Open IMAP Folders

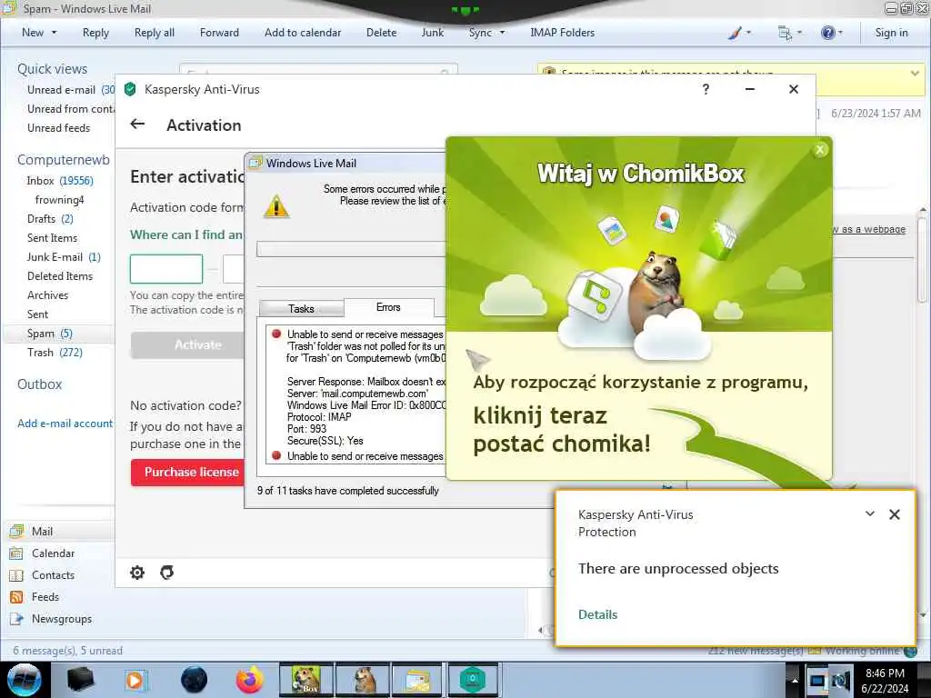pyautogui.click(x=562, y=33)
